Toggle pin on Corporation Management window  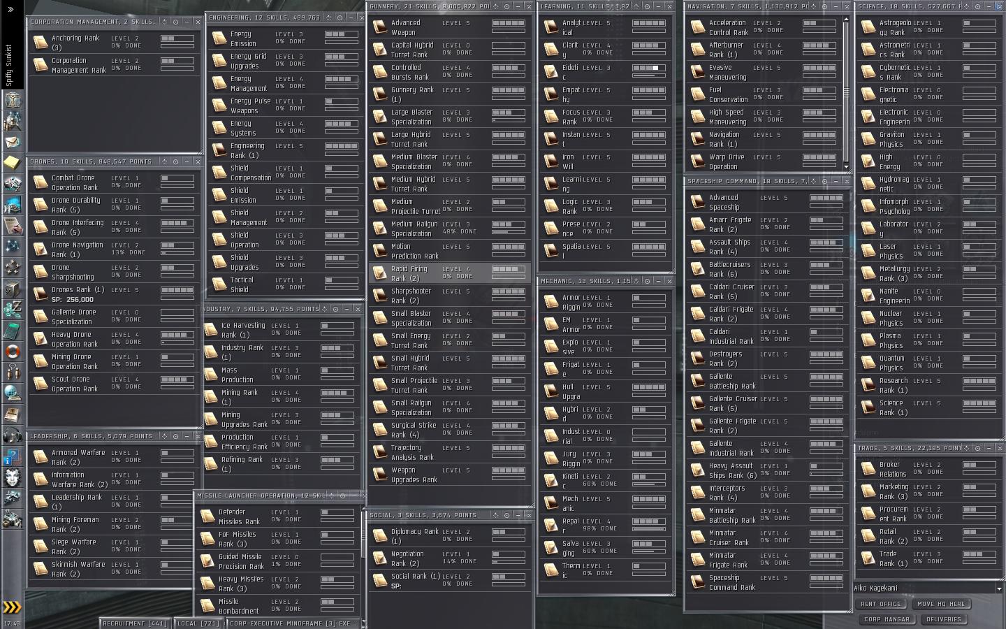coord(175,22)
